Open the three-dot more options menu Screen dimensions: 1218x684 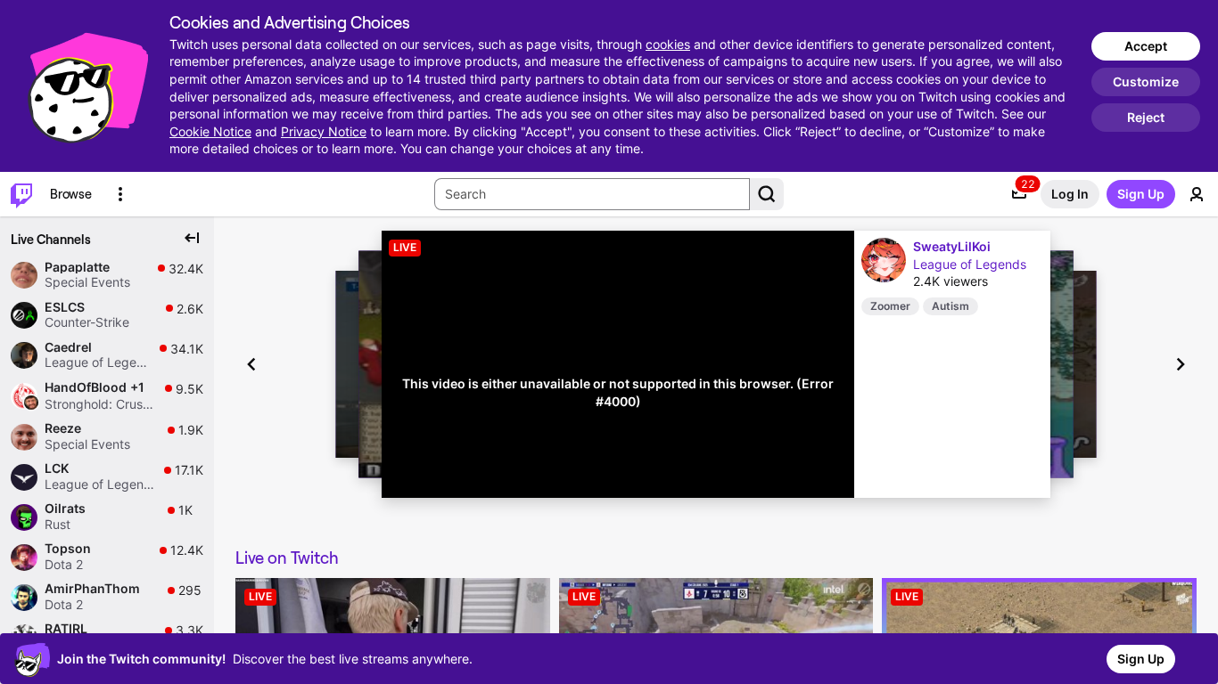tap(119, 193)
